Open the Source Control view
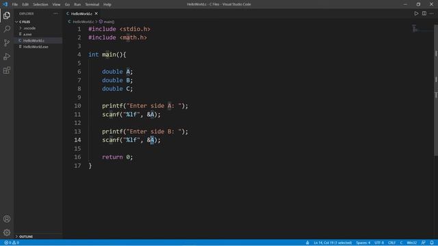The height and width of the screenshot is (246, 438). click(x=7, y=42)
